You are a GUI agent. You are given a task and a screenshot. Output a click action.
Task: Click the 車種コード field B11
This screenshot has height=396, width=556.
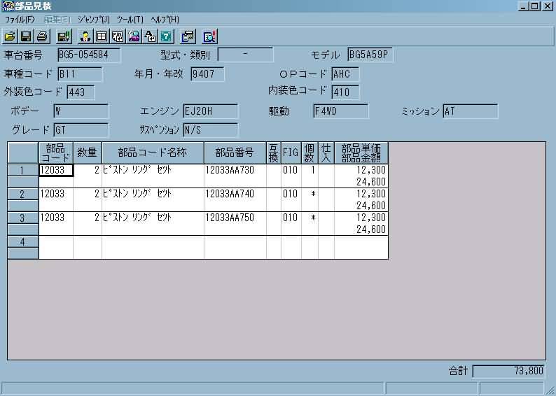tap(80, 74)
